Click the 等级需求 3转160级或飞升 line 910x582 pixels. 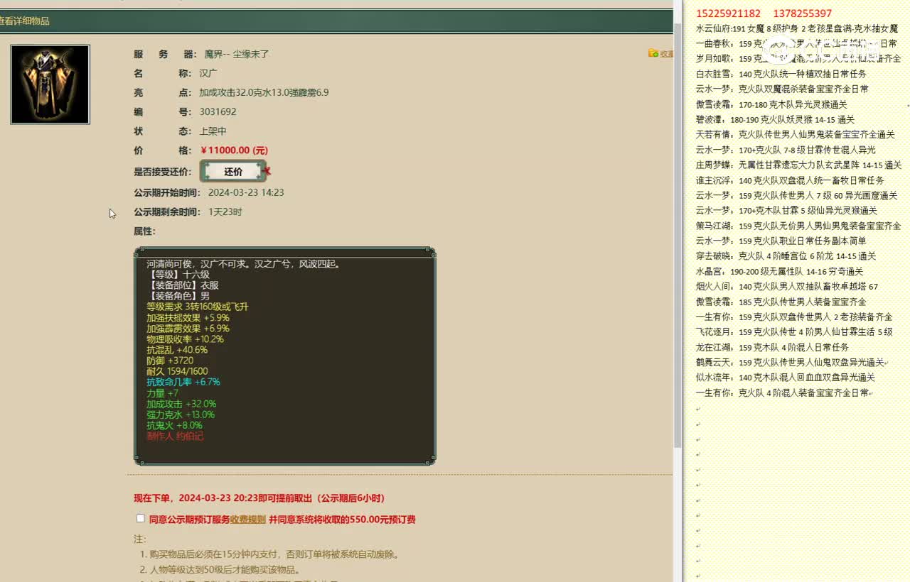coord(198,307)
